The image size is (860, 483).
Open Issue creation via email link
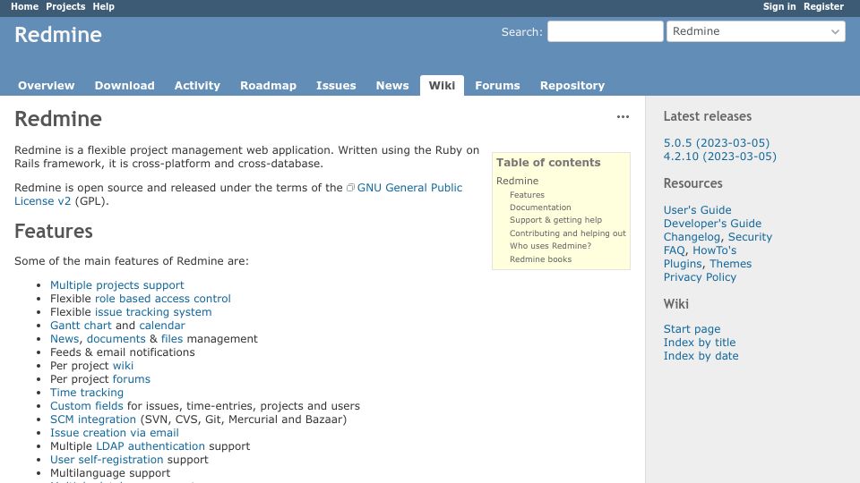click(114, 433)
